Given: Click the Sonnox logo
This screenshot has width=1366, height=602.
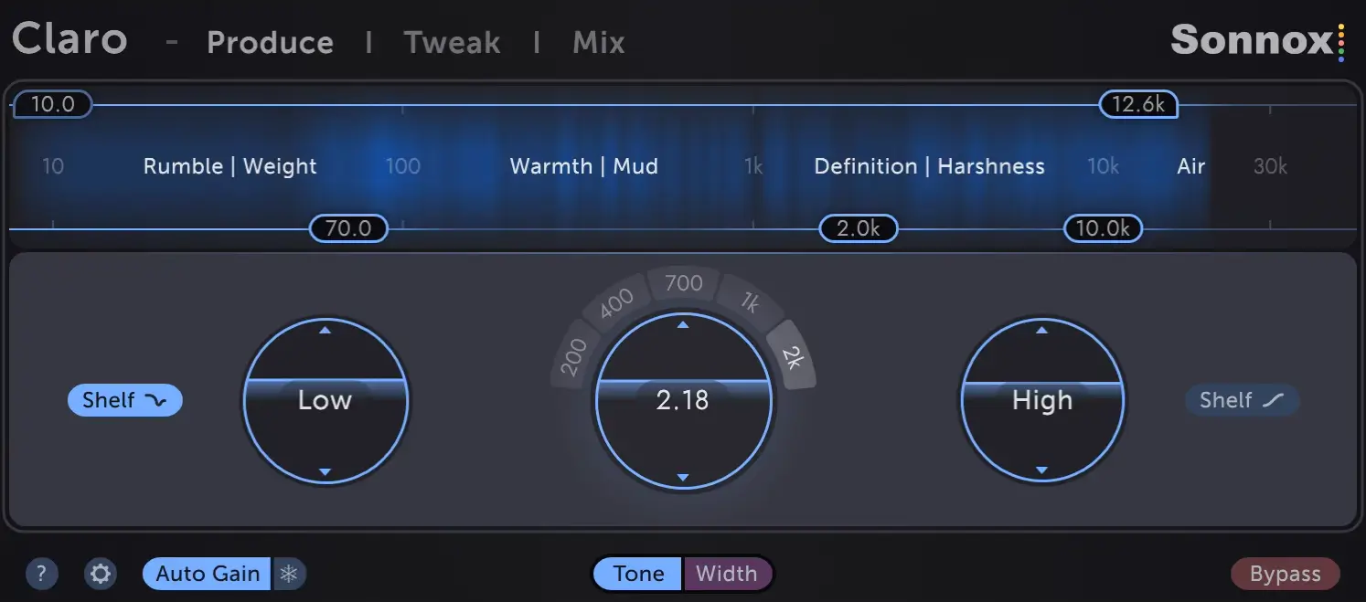Looking at the screenshot, I should point(1253,40).
